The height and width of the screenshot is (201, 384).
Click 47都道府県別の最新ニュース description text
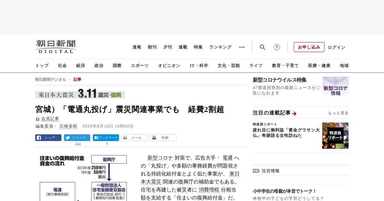286,90
